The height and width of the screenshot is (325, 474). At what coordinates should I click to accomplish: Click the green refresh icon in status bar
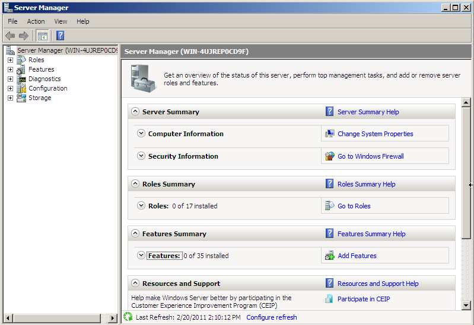pos(128,317)
